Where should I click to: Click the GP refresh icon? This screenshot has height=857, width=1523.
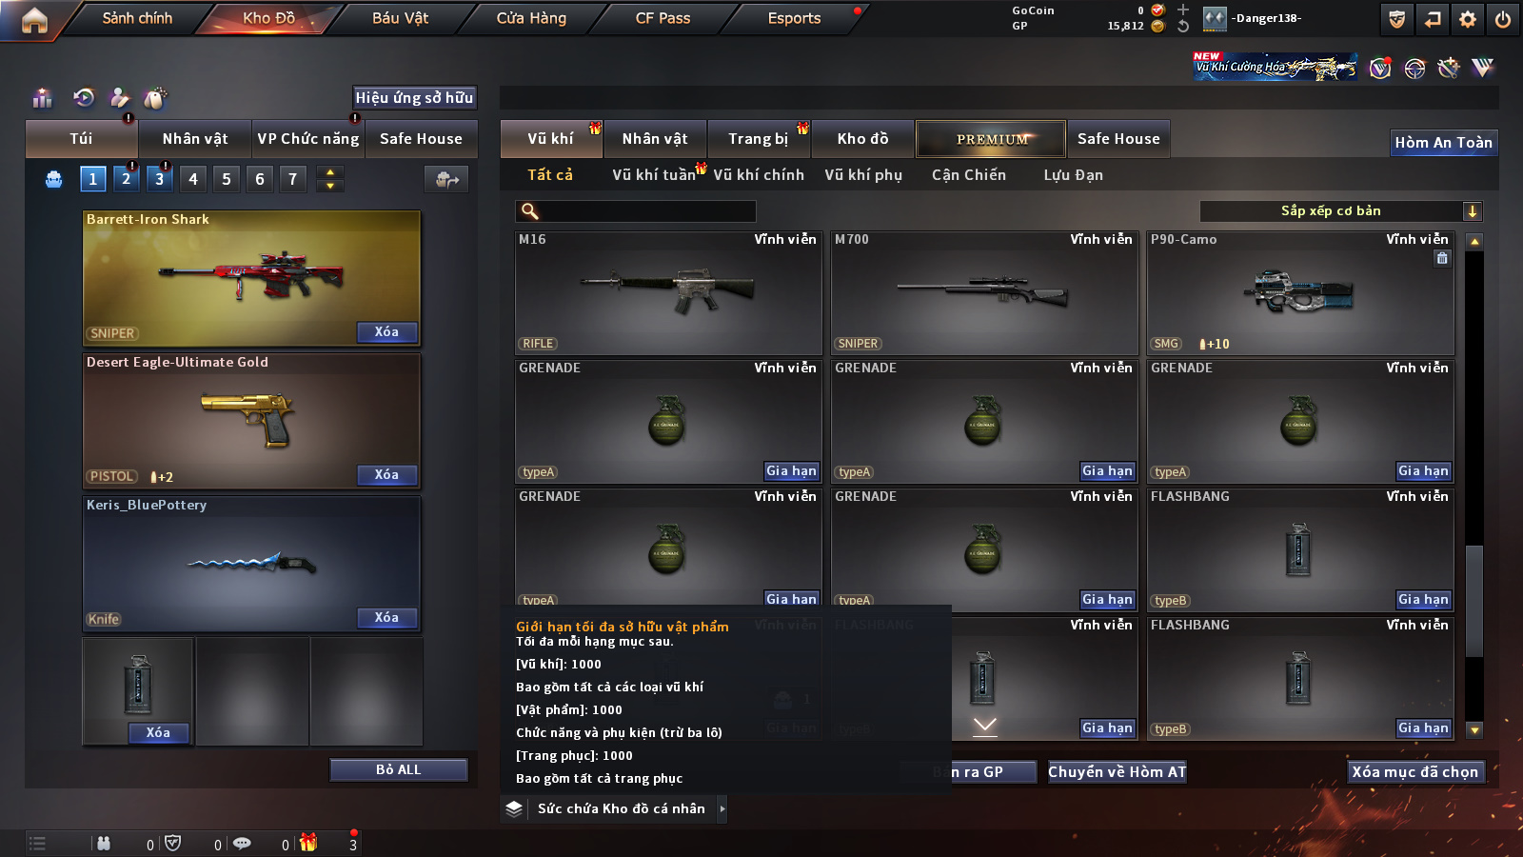pyautogui.click(x=1183, y=27)
